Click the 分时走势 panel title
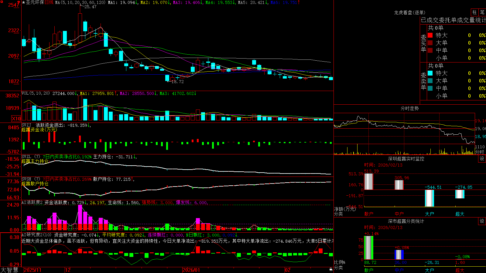 click(x=409, y=108)
